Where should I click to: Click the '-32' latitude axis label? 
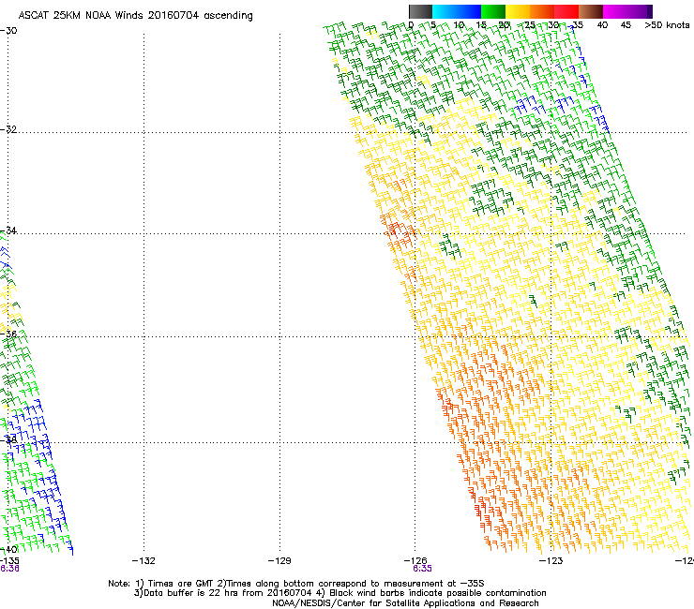click(8, 129)
